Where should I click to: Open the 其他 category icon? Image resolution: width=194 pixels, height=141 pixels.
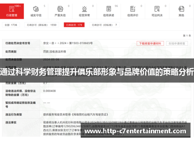[181, 9]
